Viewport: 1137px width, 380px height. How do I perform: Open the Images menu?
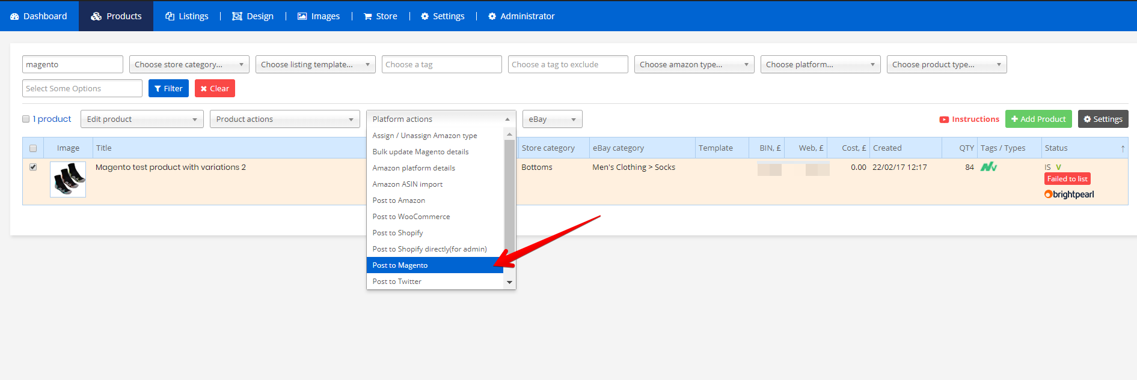[x=319, y=16]
